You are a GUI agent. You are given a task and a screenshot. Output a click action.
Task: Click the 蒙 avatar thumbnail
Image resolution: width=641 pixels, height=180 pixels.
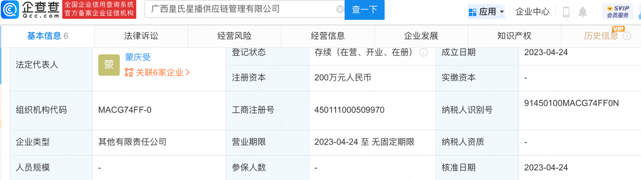click(x=109, y=65)
